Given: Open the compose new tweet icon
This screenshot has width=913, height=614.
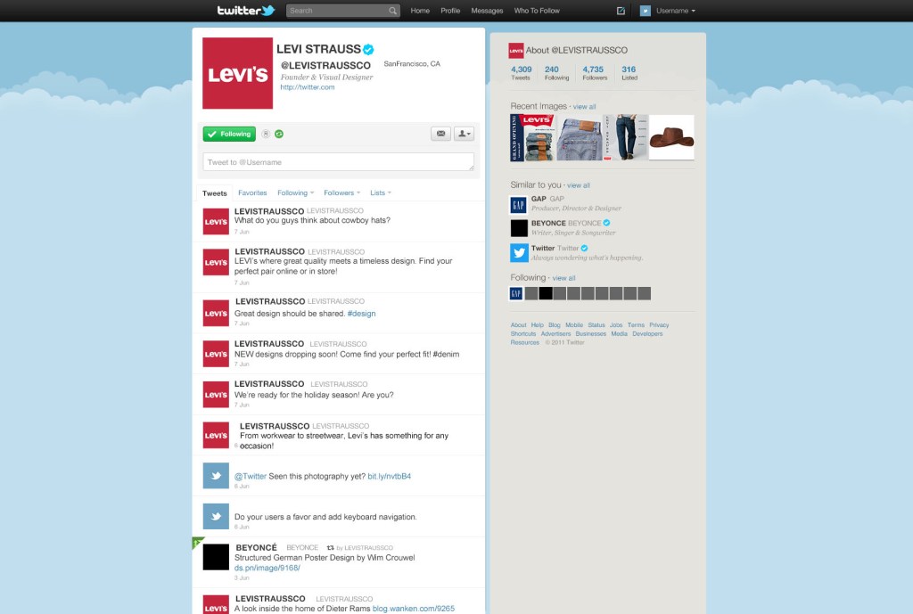Looking at the screenshot, I should (x=621, y=11).
